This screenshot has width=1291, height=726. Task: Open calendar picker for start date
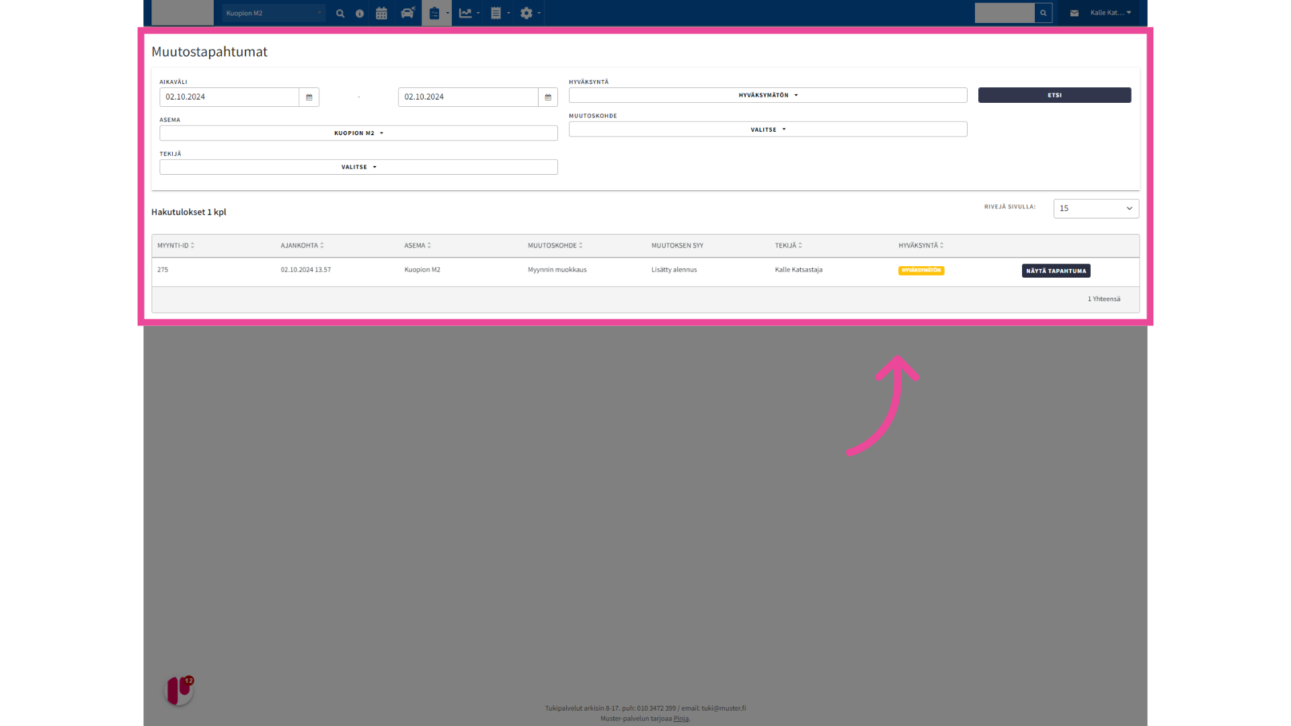[x=309, y=97]
